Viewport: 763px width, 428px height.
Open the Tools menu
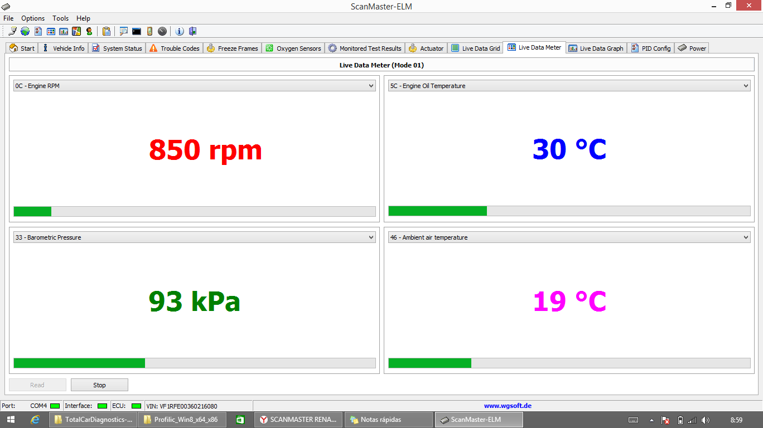click(60, 18)
